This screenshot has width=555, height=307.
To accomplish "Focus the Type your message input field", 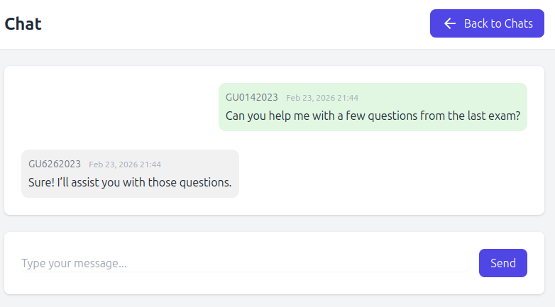I will pyautogui.click(x=243, y=263).
